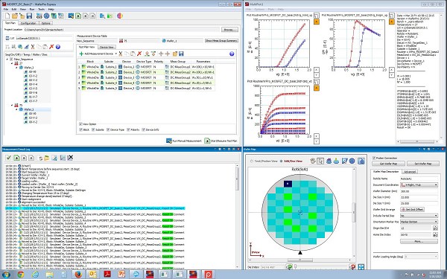Click the clear-log black X icon in log toolbar
Viewport: 447px width, 279px height.
pyautogui.click(x=70, y=158)
